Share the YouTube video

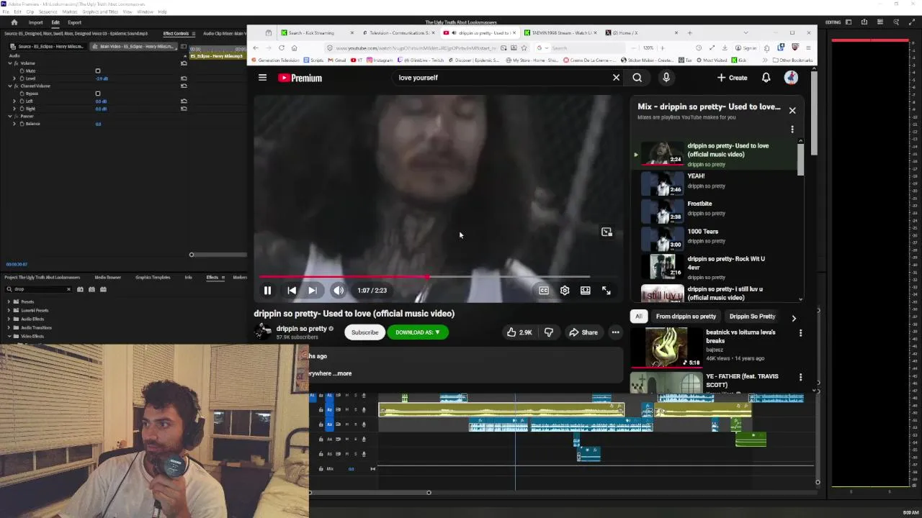583,332
